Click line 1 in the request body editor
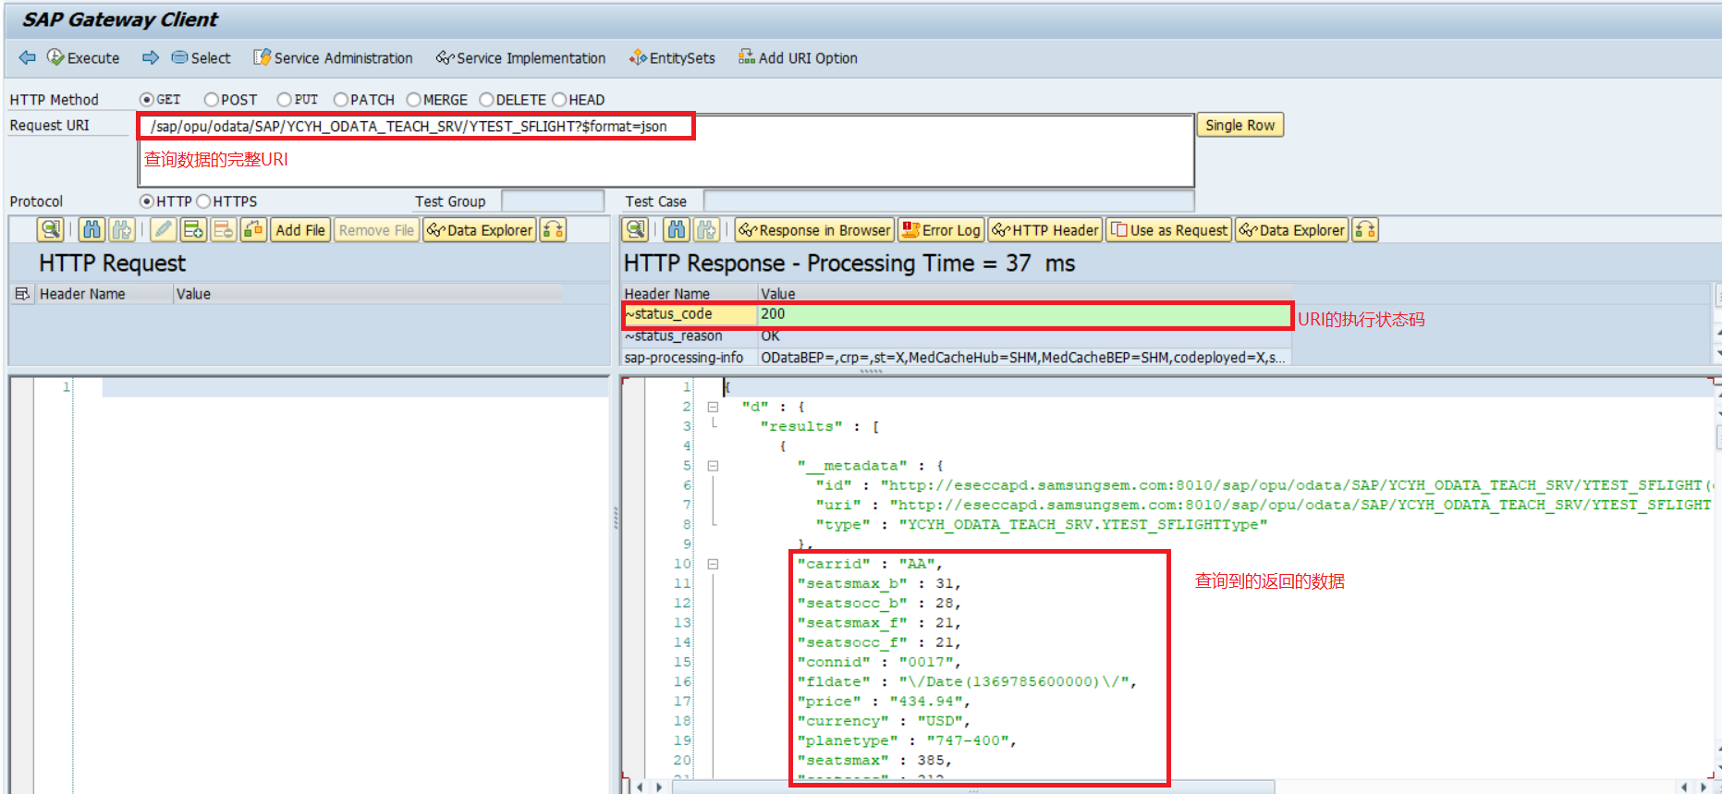The width and height of the screenshot is (1722, 794). coord(355,387)
